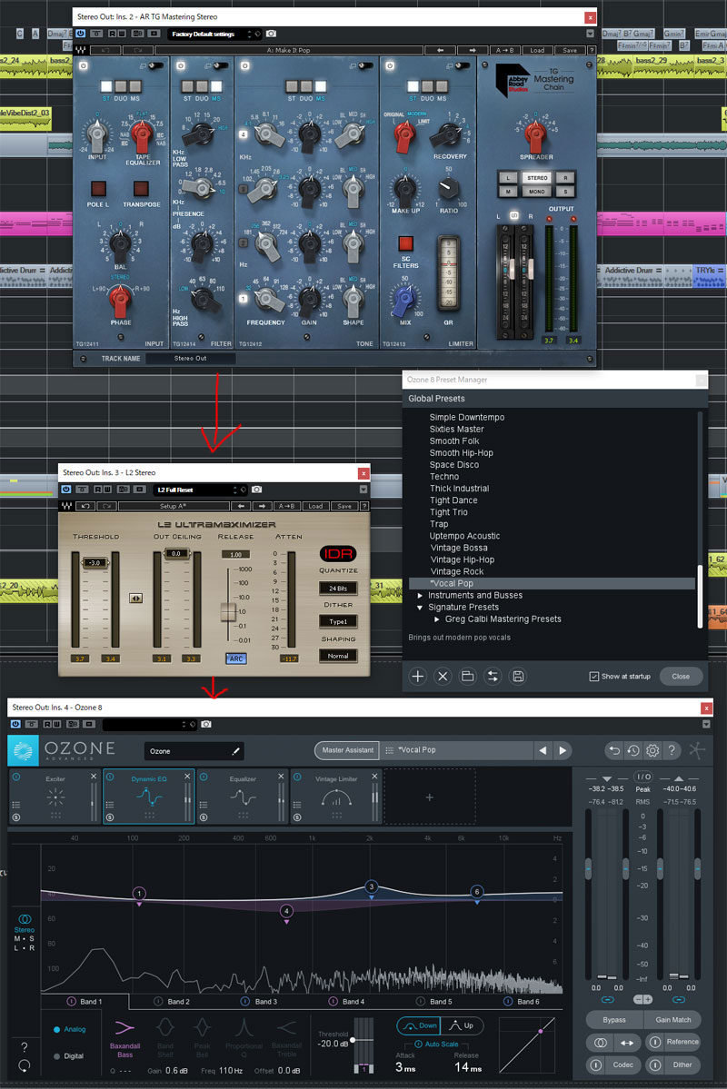Toggle the POLE L button on TG input

click(98, 188)
